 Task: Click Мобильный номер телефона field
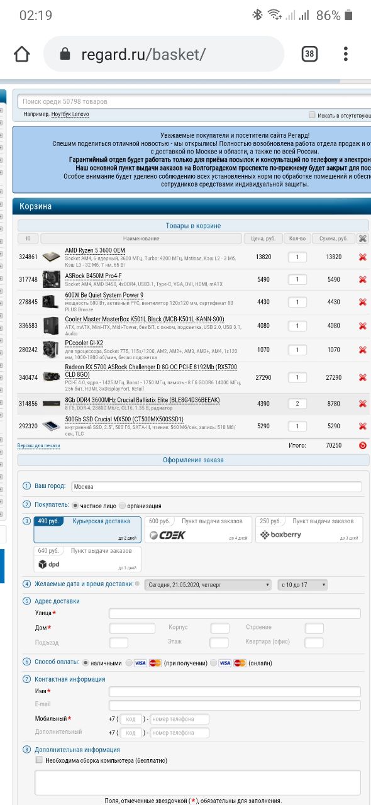[180, 719]
